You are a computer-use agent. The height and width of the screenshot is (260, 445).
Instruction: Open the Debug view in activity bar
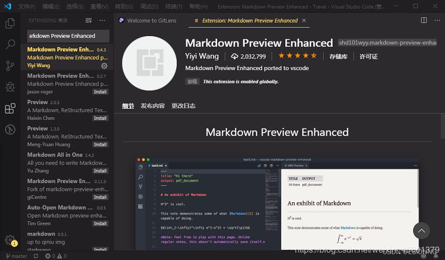10,87
